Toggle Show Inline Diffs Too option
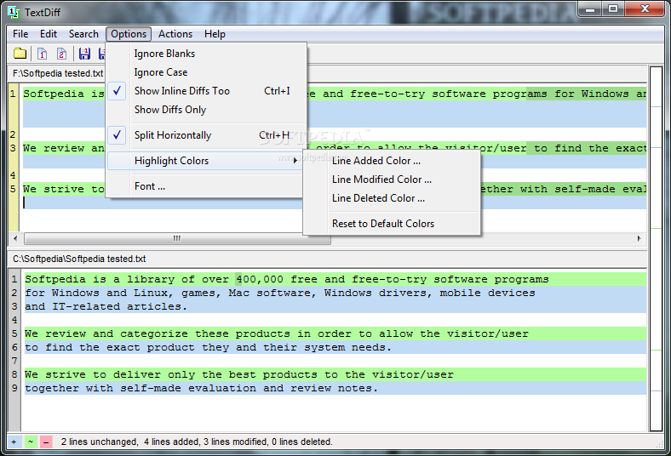Image resolution: width=671 pixels, height=456 pixels. click(x=206, y=91)
